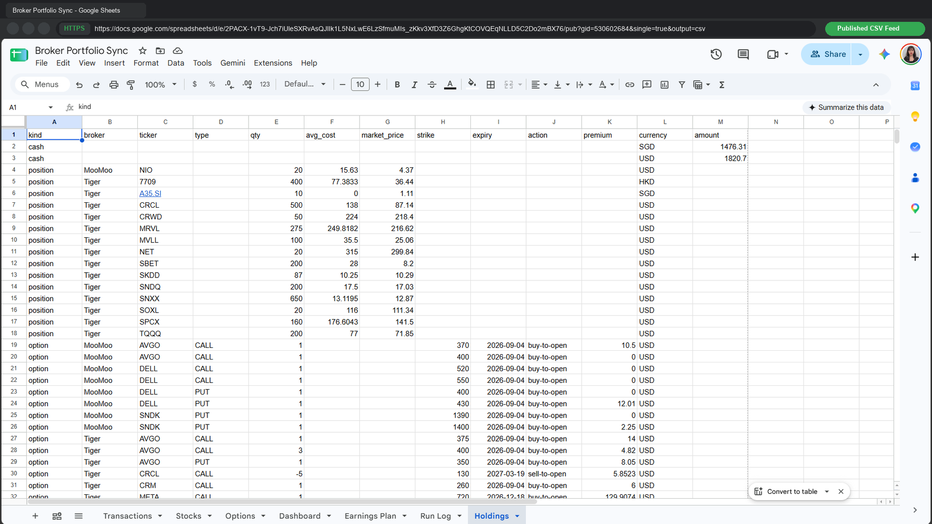Open the Insert menu

click(x=114, y=63)
